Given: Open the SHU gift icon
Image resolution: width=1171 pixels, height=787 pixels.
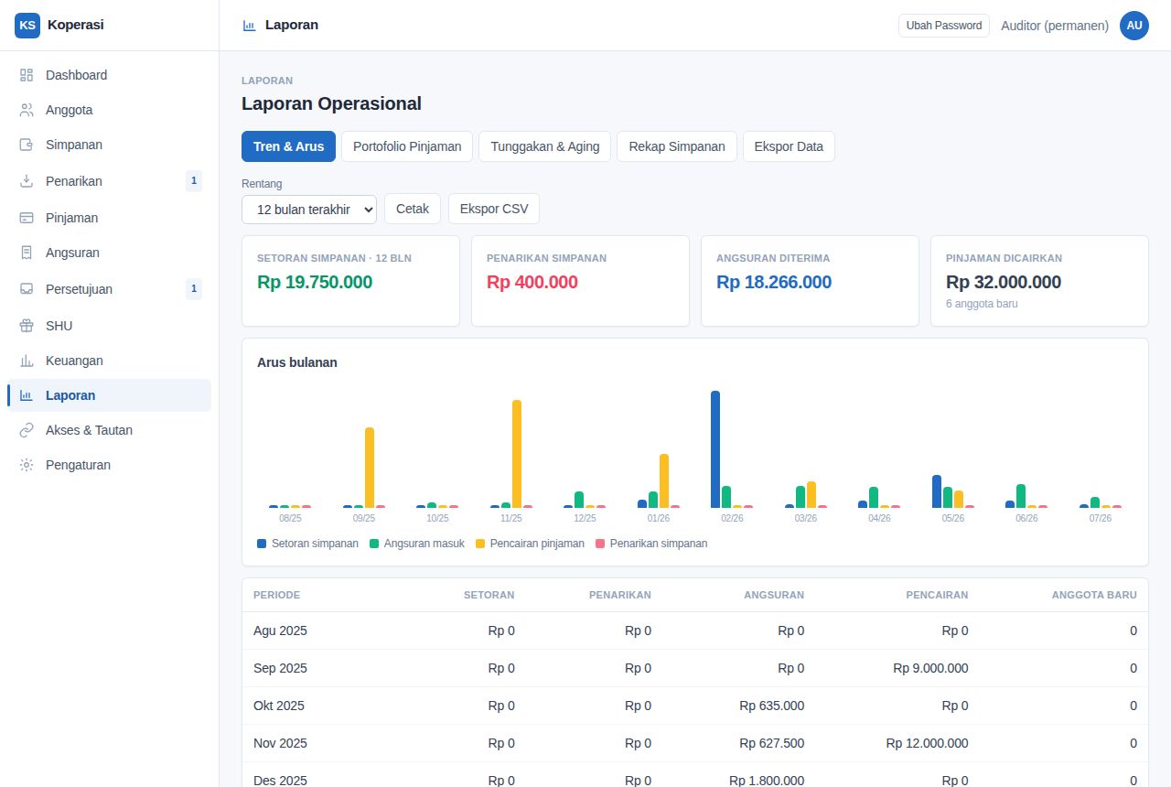Looking at the screenshot, I should point(27,326).
